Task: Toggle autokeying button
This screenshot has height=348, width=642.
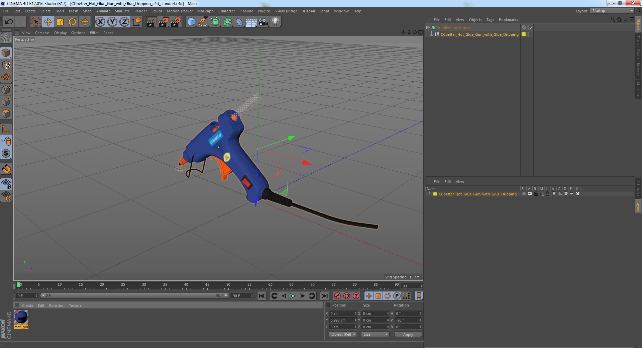Action: click(347, 296)
